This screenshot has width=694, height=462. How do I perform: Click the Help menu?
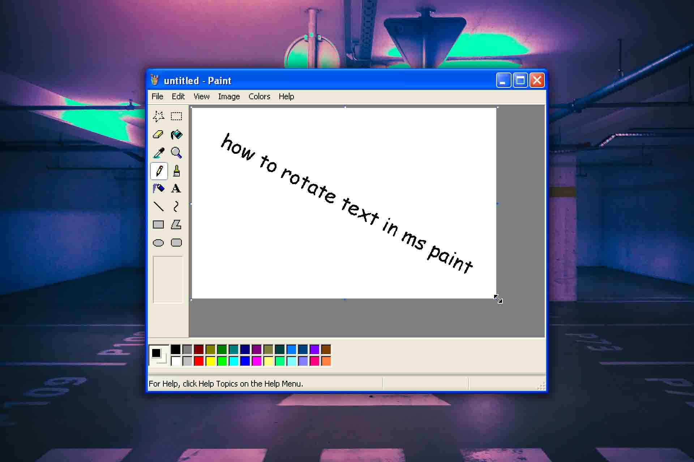click(x=286, y=96)
